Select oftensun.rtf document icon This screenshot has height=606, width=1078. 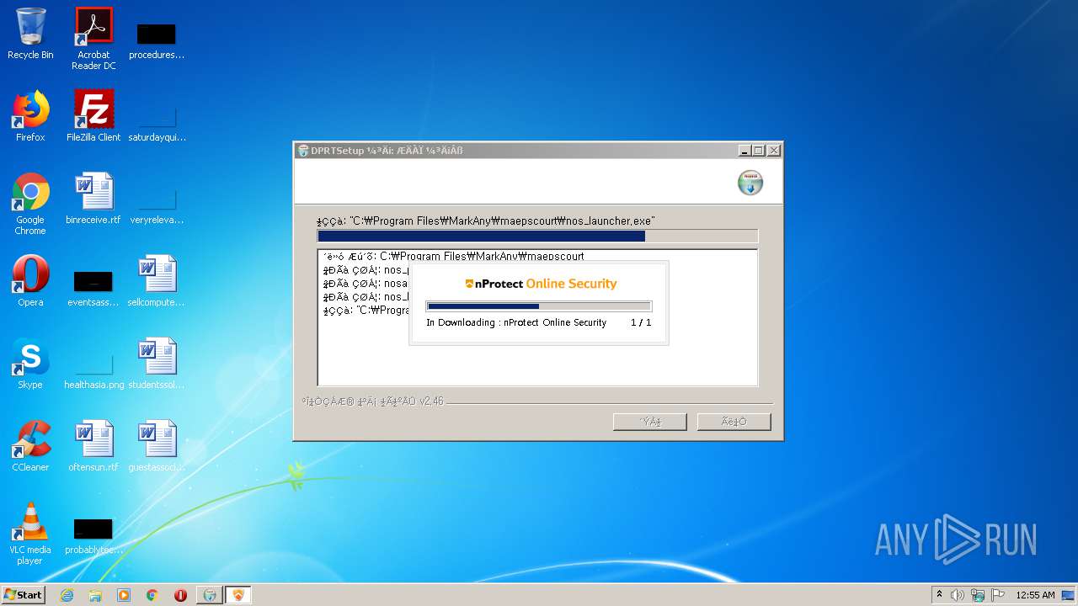tap(93, 446)
